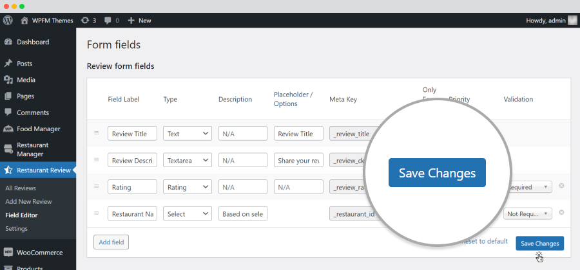Click the small Save Changes button
The image size is (580, 270).
539,244
